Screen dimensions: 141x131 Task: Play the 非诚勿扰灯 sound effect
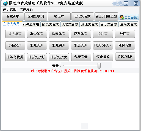37,57
